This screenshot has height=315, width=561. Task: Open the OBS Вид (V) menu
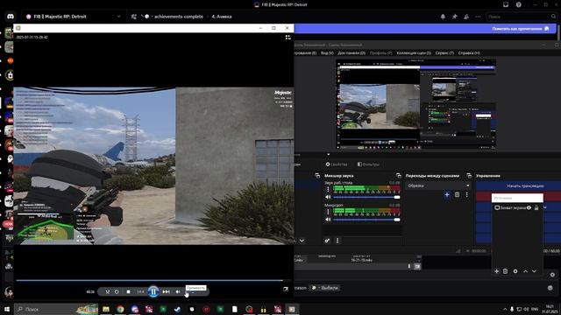click(x=327, y=52)
